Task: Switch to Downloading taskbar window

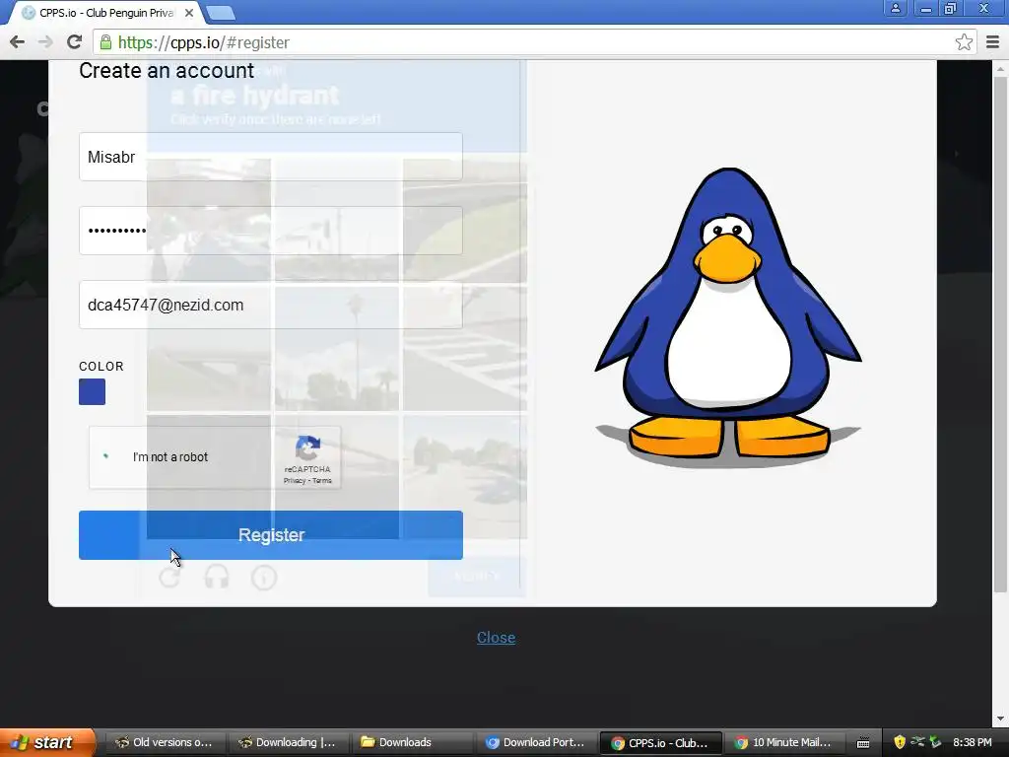Action: pos(287,742)
